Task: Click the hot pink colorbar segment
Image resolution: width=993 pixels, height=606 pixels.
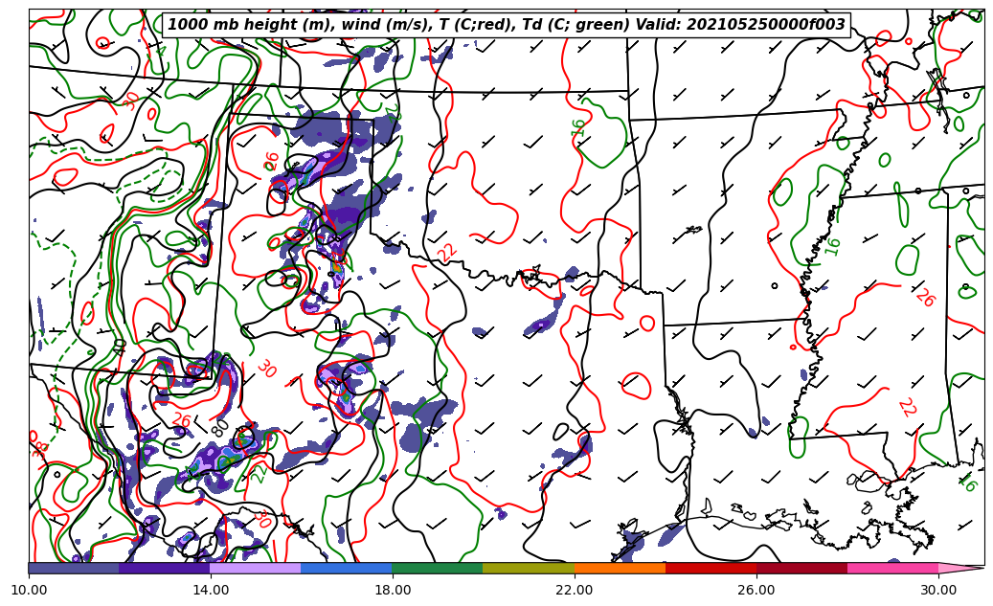Action: click(892, 568)
